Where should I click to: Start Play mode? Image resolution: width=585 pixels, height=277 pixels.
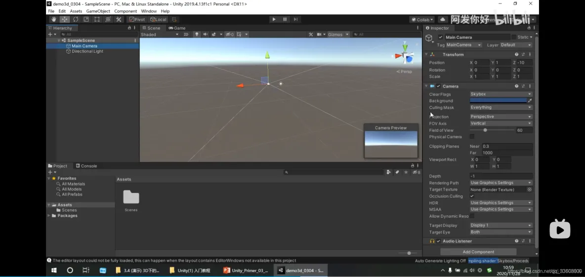point(274,19)
